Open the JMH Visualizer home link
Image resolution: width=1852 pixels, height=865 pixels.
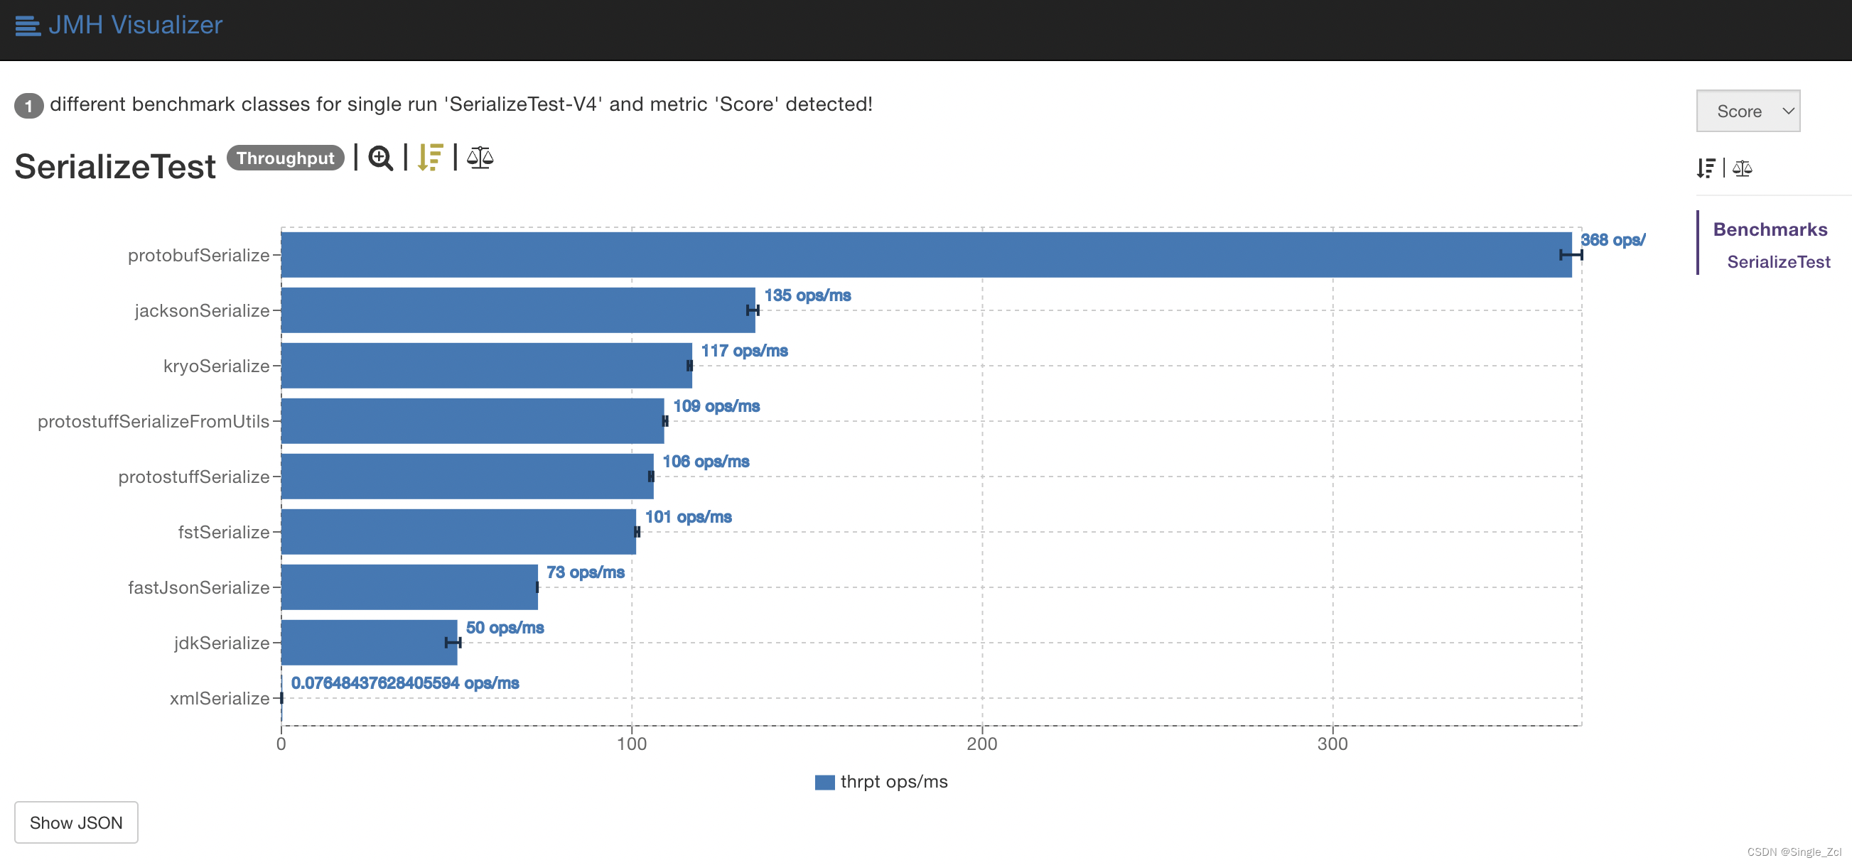click(x=135, y=26)
